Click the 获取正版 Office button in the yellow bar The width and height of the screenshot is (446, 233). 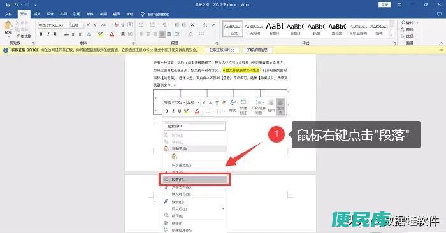click(222, 50)
